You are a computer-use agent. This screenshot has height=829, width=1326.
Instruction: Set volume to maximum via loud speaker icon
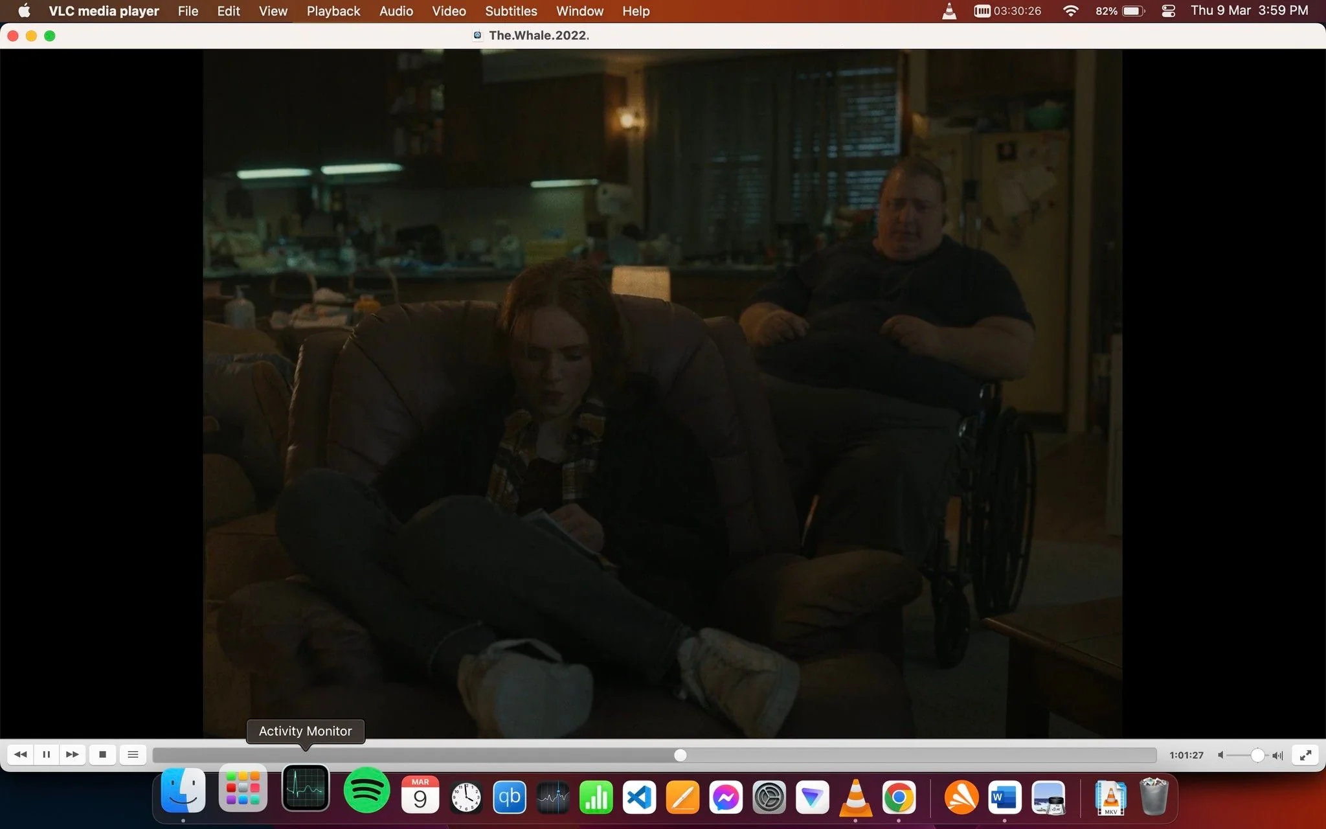click(x=1277, y=755)
